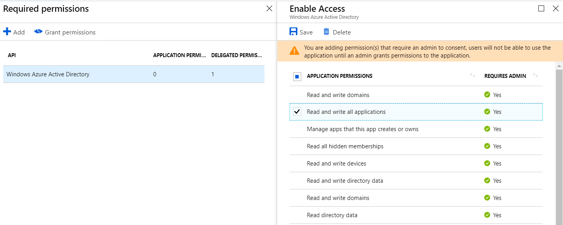563x225 pixels.
Task: Click the Save floppy disk icon
Action: (293, 32)
